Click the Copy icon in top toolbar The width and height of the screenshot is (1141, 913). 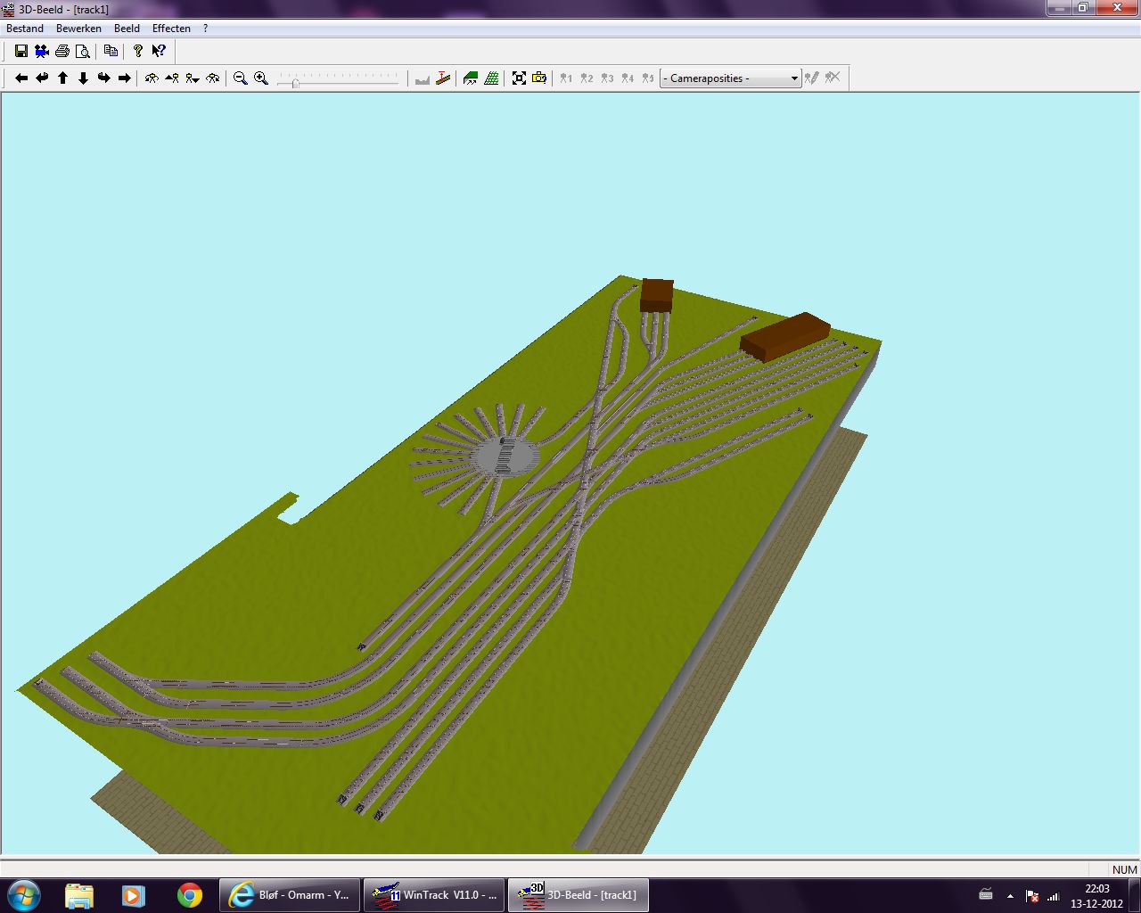[111, 51]
